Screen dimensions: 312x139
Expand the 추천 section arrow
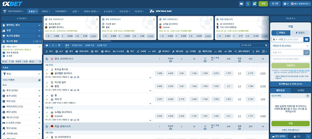click(39, 30)
